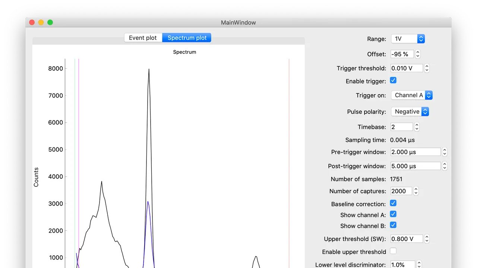
Task: Check Enable upper threshold
Action: (393, 251)
